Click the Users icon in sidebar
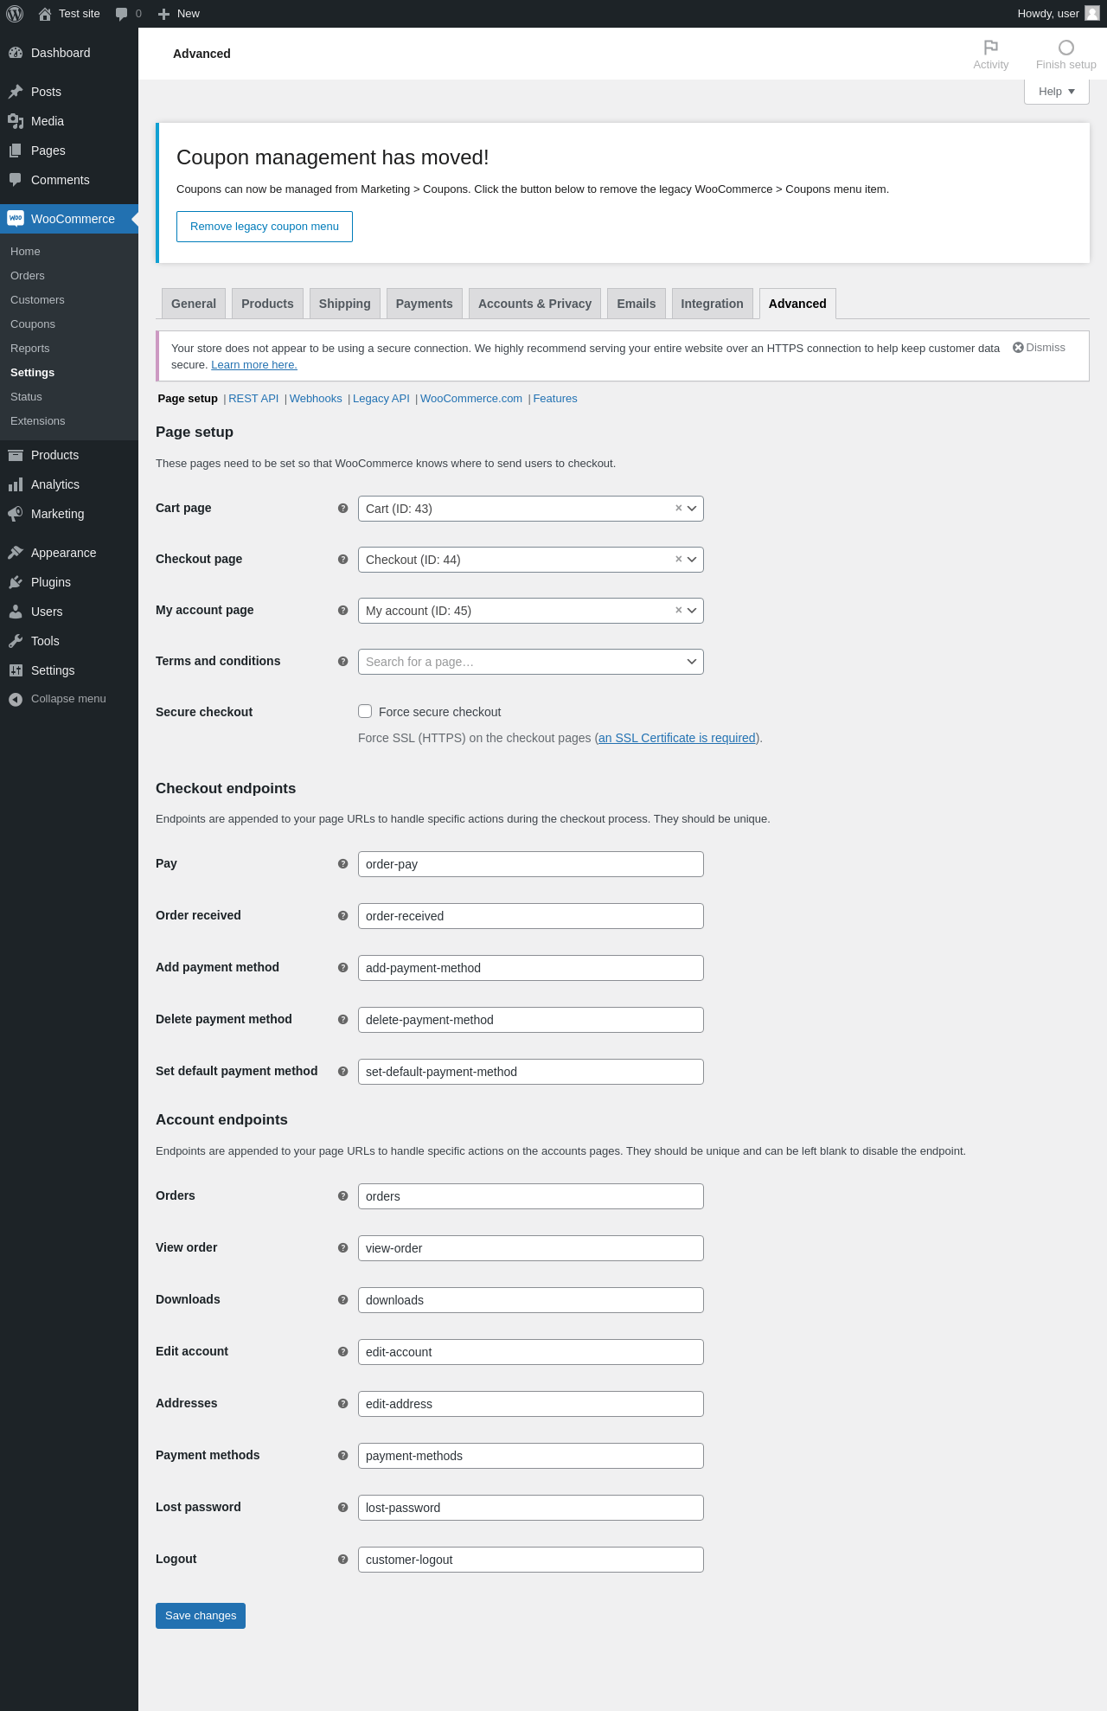1107x1711 pixels. point(16,612)
